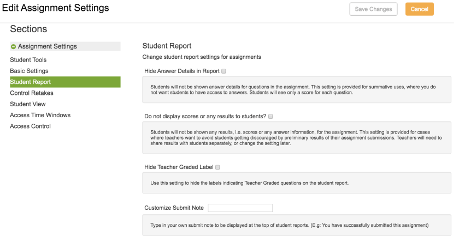Viewport: 459px width, 248px height.
Task: Click the submit note description box
Action: (x=297, y=225)
